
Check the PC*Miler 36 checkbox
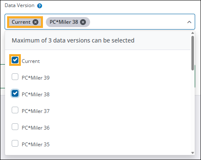pos(15,127)
